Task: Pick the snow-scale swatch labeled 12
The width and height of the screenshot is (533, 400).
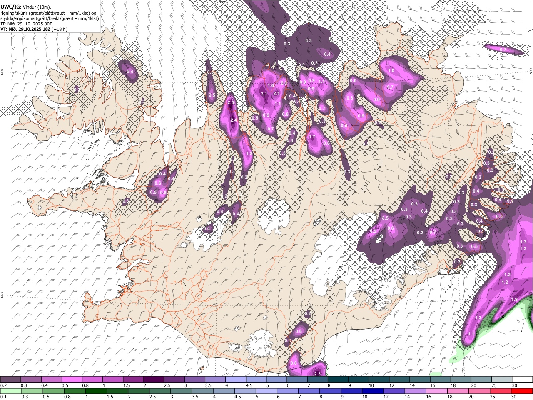Action: pos(400,380)
